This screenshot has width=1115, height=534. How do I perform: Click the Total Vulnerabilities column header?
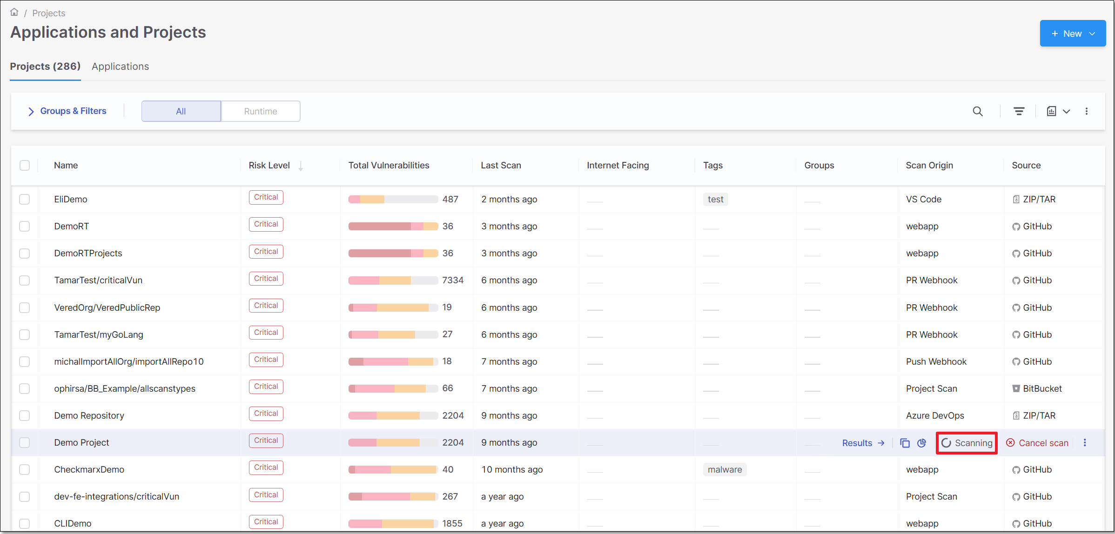point(389,166)
